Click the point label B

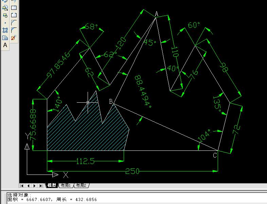111,101
